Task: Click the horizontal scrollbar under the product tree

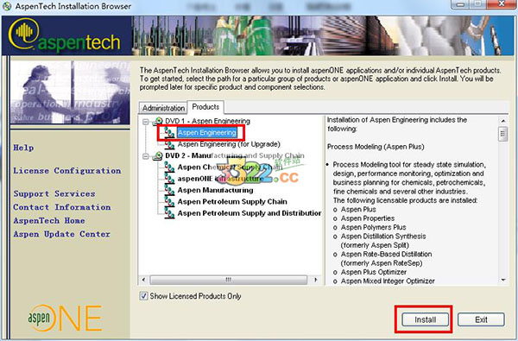Action: (x=228, y=280)
